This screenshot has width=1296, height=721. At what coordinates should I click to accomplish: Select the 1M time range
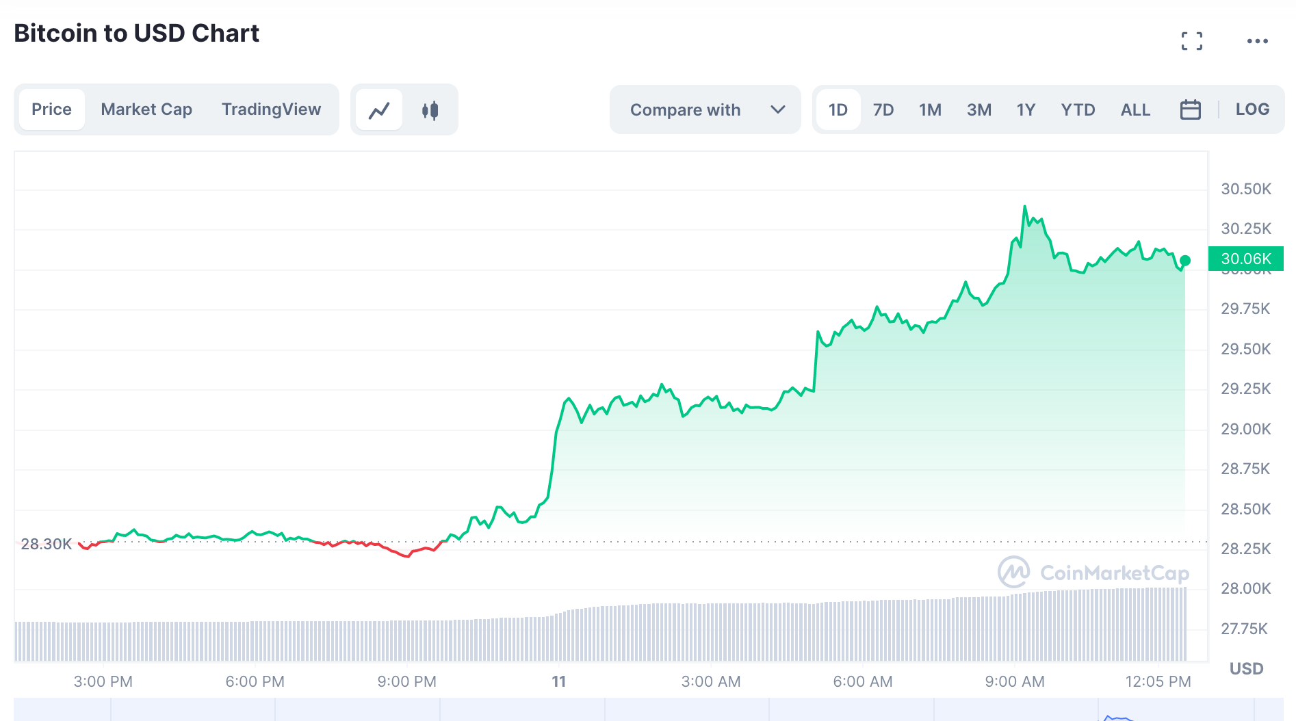click(930, 109)
